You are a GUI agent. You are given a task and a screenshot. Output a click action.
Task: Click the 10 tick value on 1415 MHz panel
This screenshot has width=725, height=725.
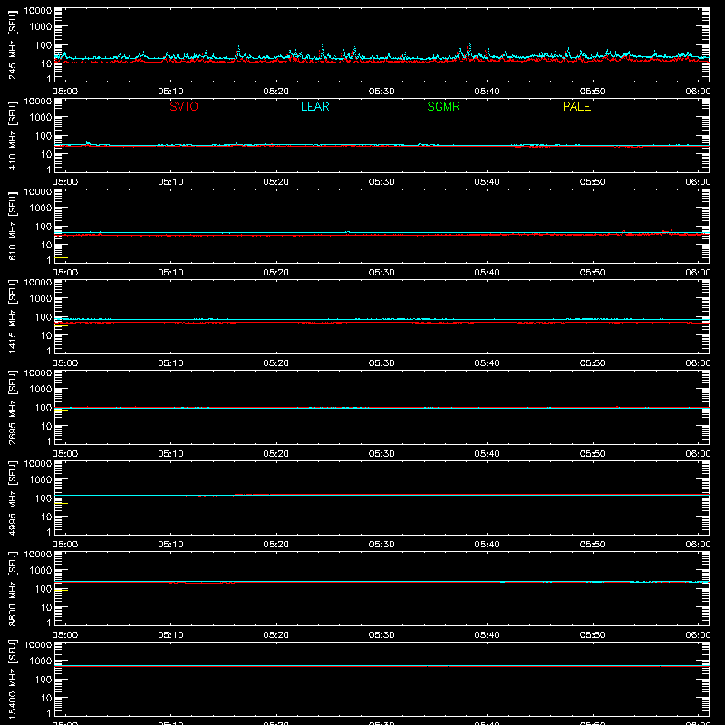[46, 335]
